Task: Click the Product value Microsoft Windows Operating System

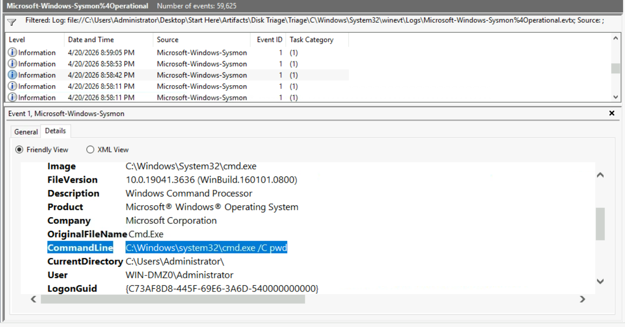Action: [x=212, y=207]
